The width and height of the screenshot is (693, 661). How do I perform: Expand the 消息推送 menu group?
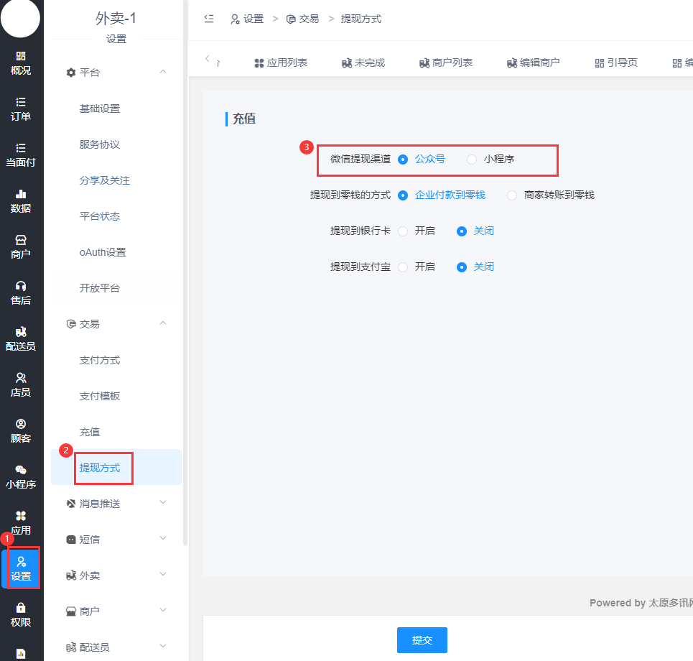pyautogui.click(x=163, y=502)
